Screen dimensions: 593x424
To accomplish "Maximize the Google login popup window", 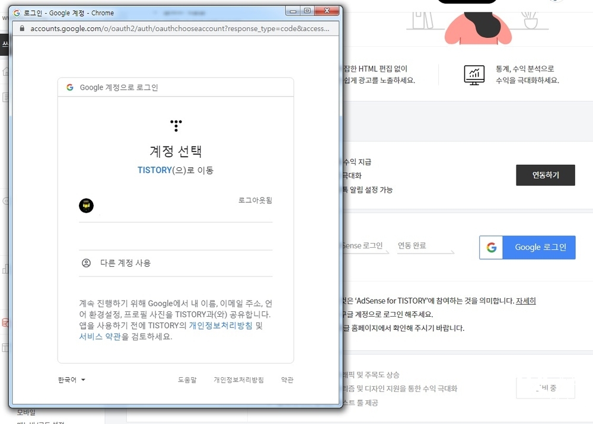I will pyautogui.click(x=307, y=11).
